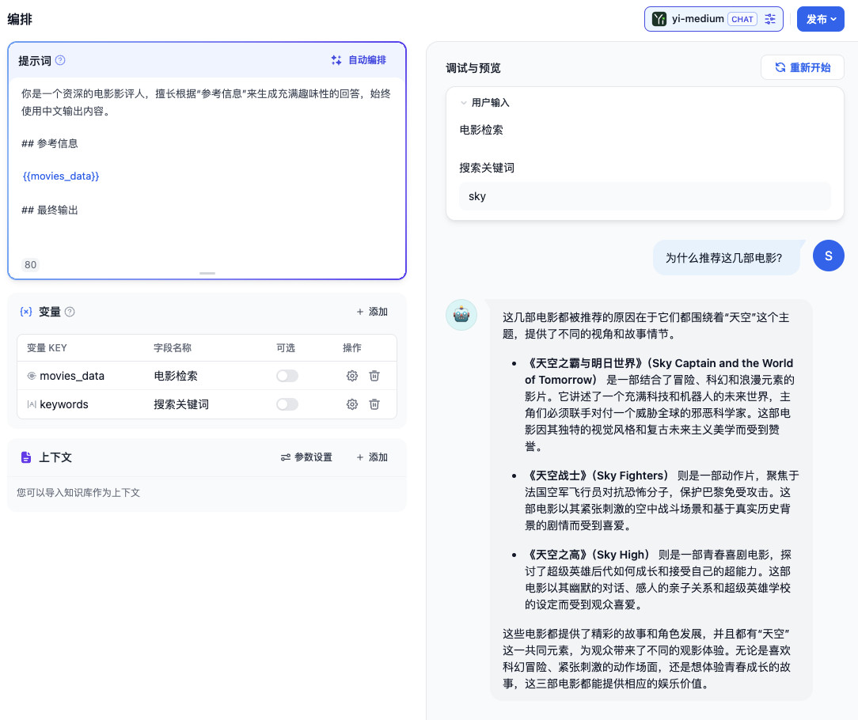The height and width of the screenshot is (720, 858).
Task: Click the {x} icon beside the 变量 panel
Action: coord(26,312)
